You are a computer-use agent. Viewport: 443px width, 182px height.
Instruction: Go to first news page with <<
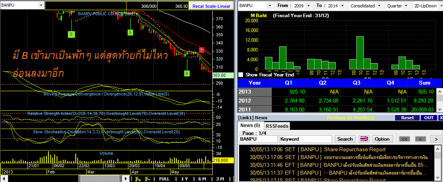(404, 139)
